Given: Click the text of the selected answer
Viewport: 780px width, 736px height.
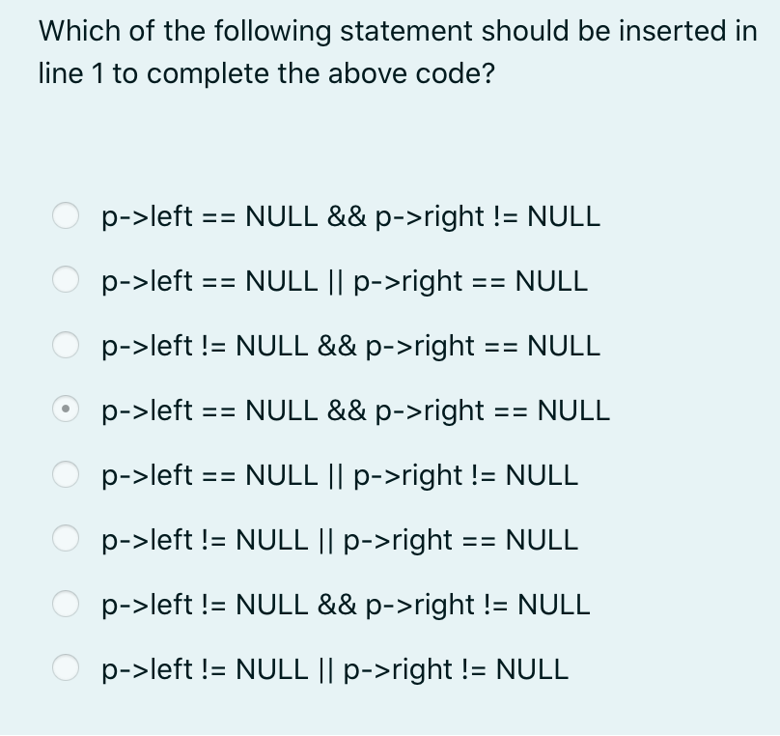Looking at the screenshot, I should pyautogui.click(x=354, y=410).
